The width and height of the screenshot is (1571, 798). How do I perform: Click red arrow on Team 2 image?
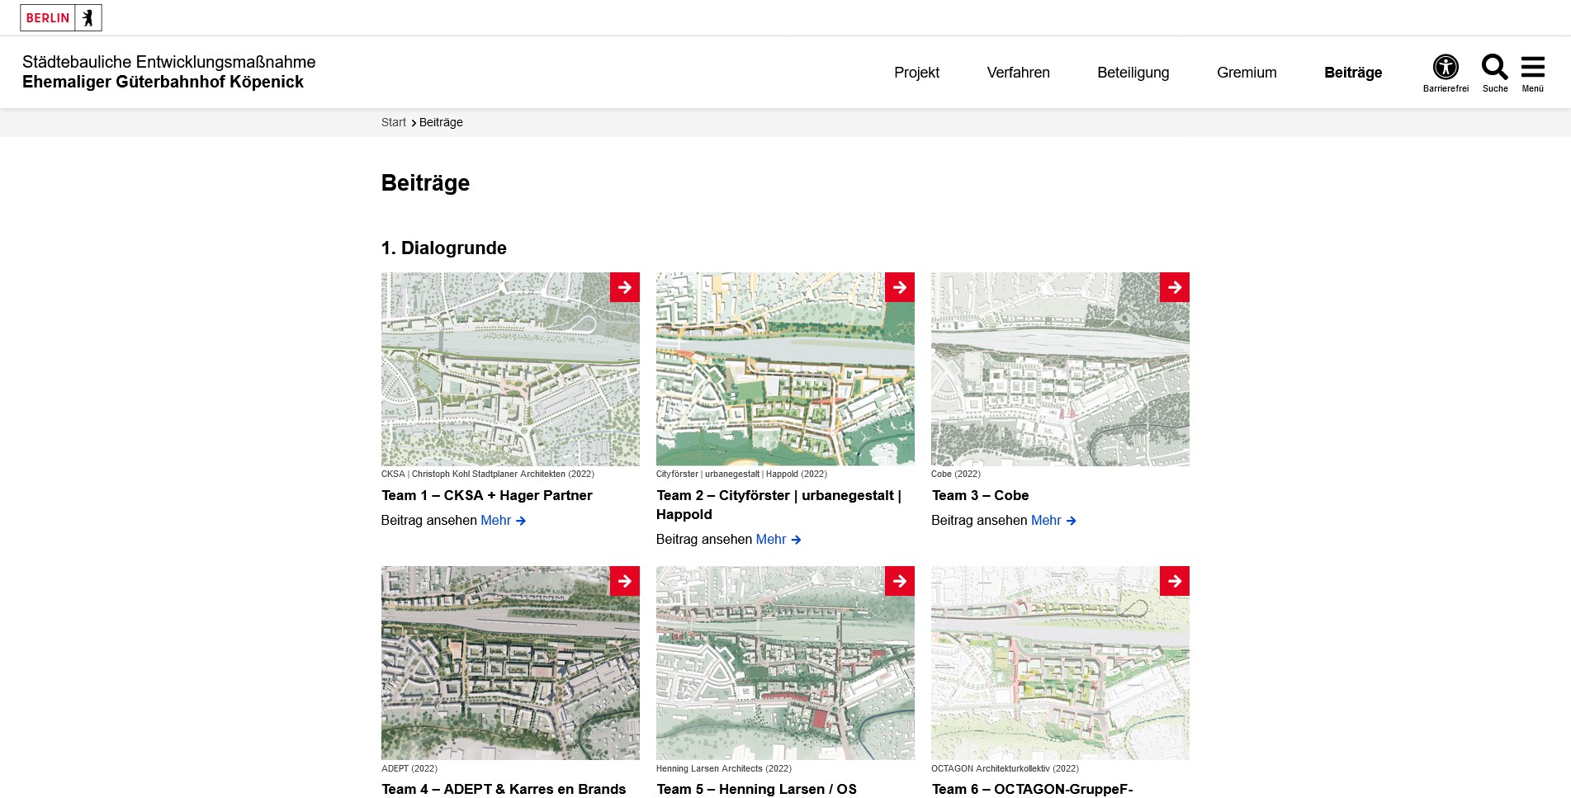[x=899, y=287]
